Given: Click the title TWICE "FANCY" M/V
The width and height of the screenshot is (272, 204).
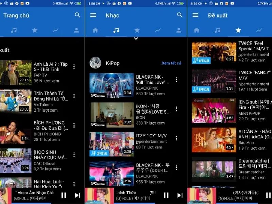Looking at the screenshot, I should (254, 75).
